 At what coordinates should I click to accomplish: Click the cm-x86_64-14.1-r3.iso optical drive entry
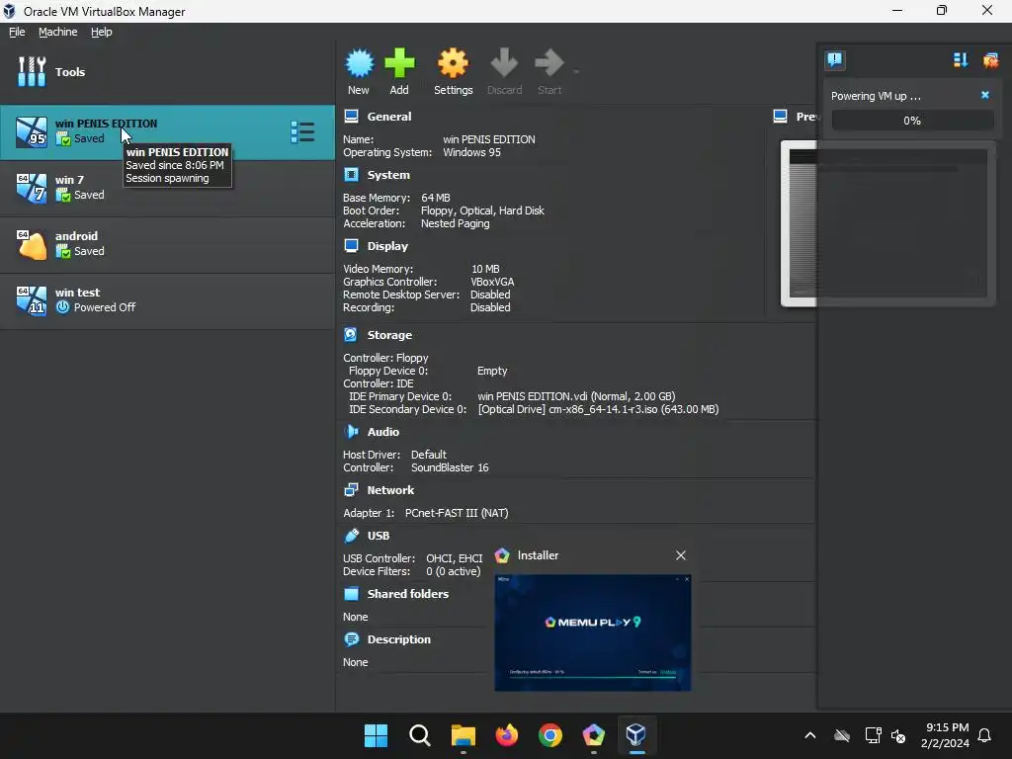click(x=598, y=409)
